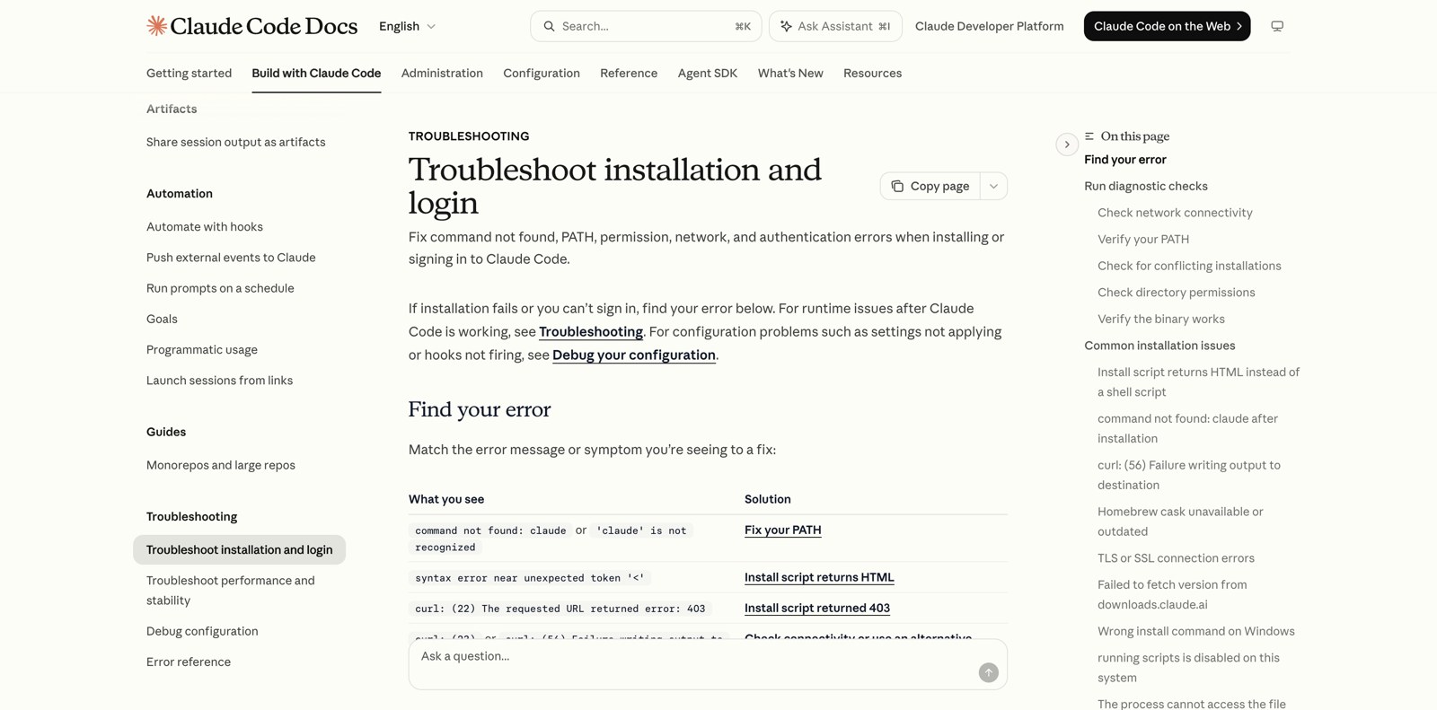The image size is (1437, 710).
Task: Click the Find your error heading
Action: click(480, 409)
